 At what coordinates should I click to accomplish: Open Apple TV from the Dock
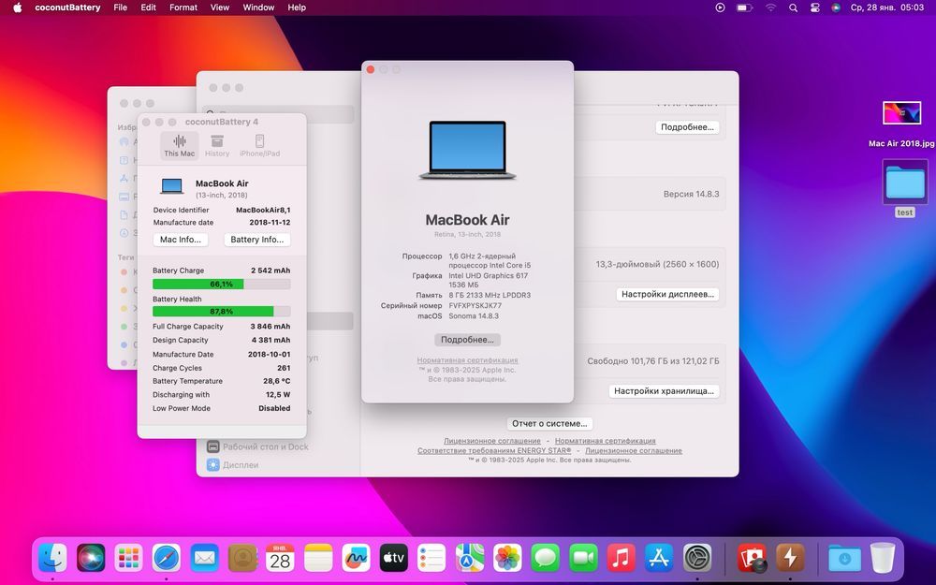tap(394, 558)
